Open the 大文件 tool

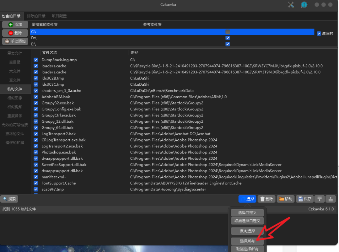pyautogui.click(x=15, y=71)
